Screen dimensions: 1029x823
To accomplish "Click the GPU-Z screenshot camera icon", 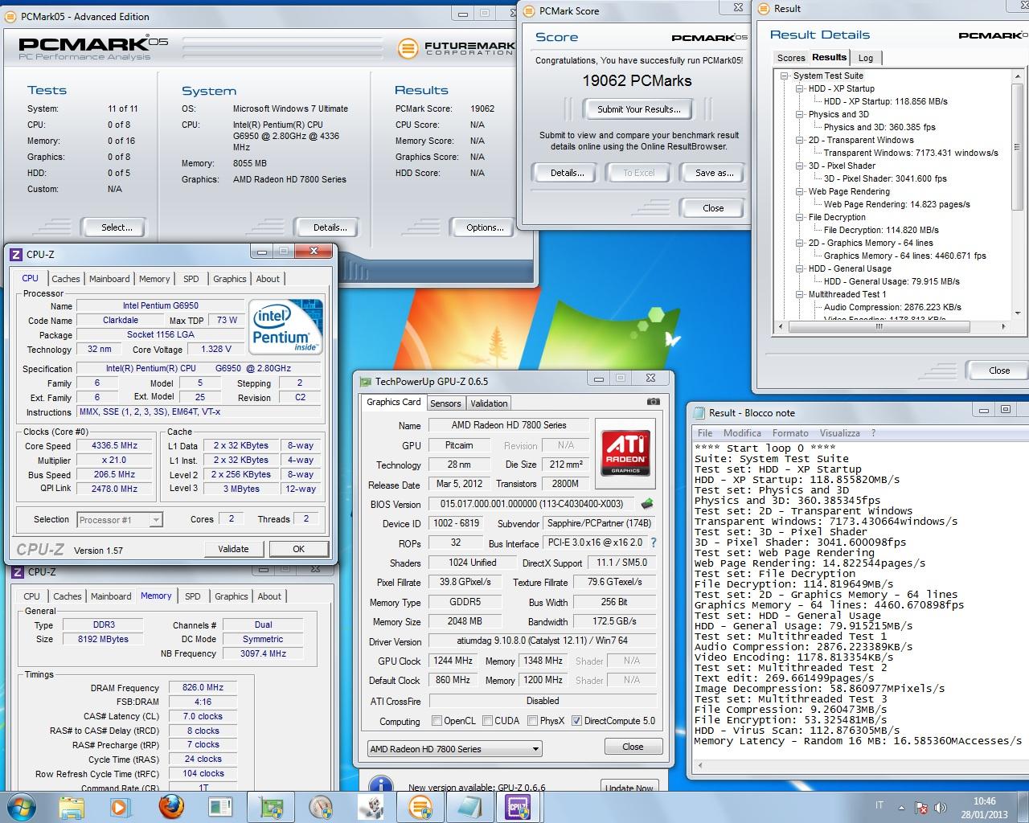I will 653,402.
